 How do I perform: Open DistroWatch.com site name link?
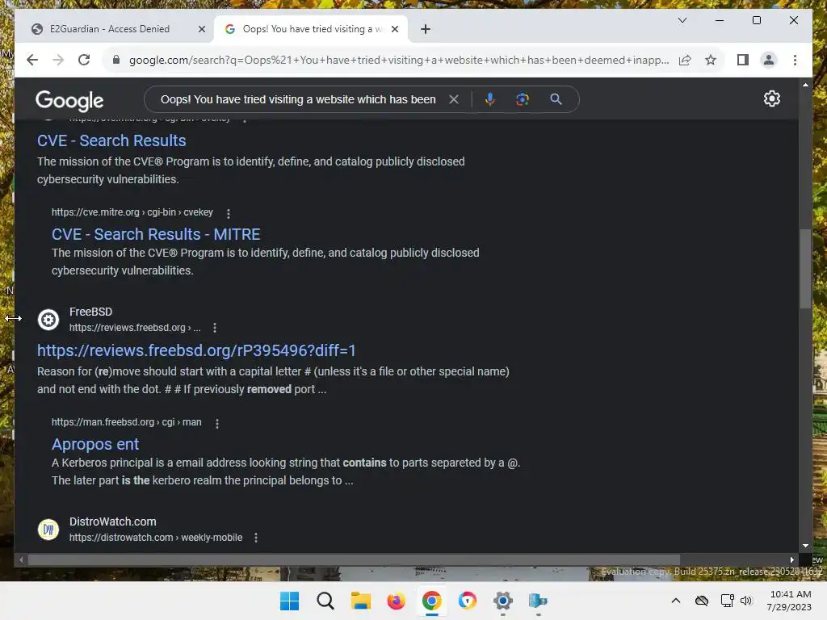[113, 522]
